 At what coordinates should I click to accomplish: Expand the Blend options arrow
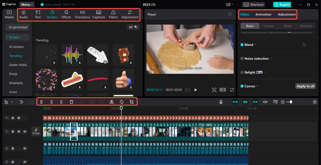tap(255, 45)
